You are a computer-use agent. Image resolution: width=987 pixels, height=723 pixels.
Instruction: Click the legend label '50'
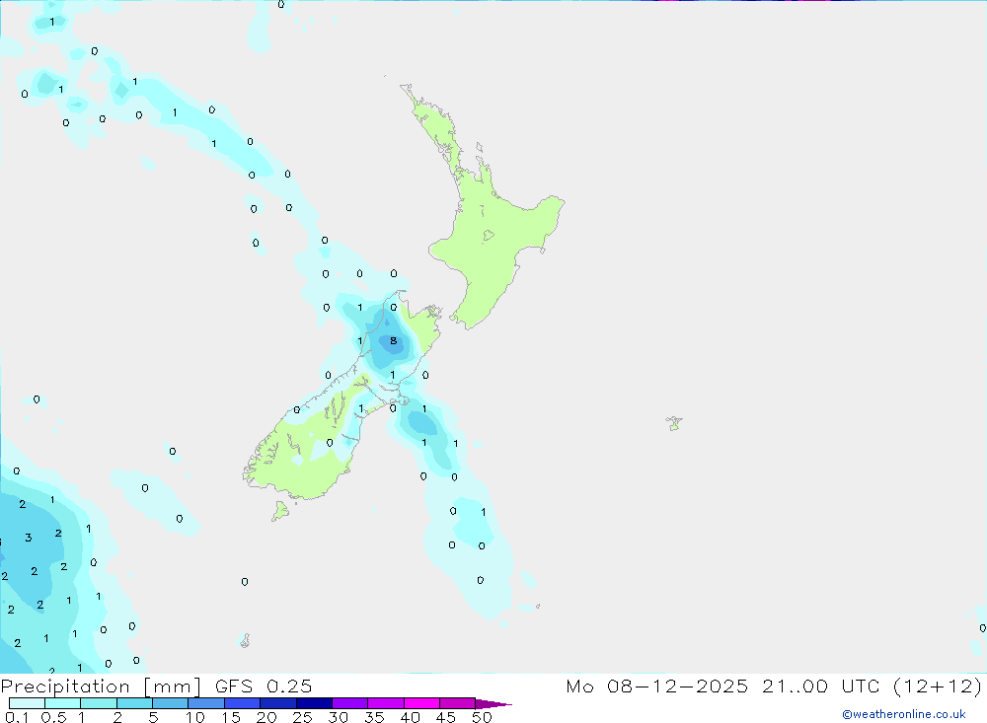click(x=482, y=718)
